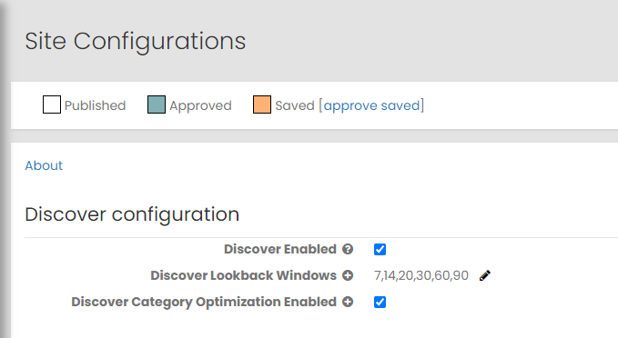Click the teal Approved color swatch

click(x=157, y=104)
